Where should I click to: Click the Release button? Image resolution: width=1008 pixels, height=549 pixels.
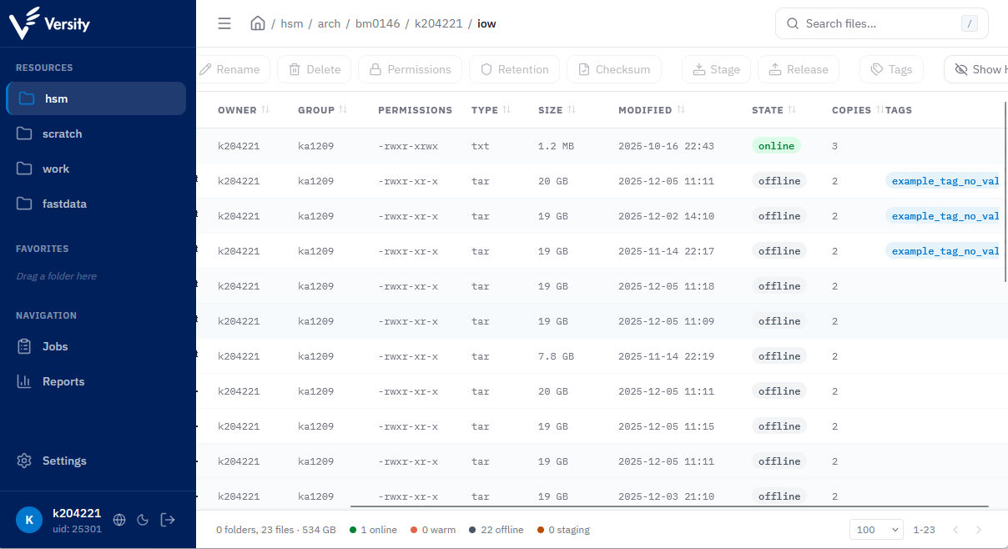tap(798, 69)
